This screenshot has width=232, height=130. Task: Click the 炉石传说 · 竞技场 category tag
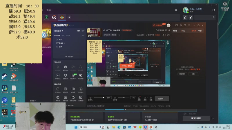[x=110, y=35]
